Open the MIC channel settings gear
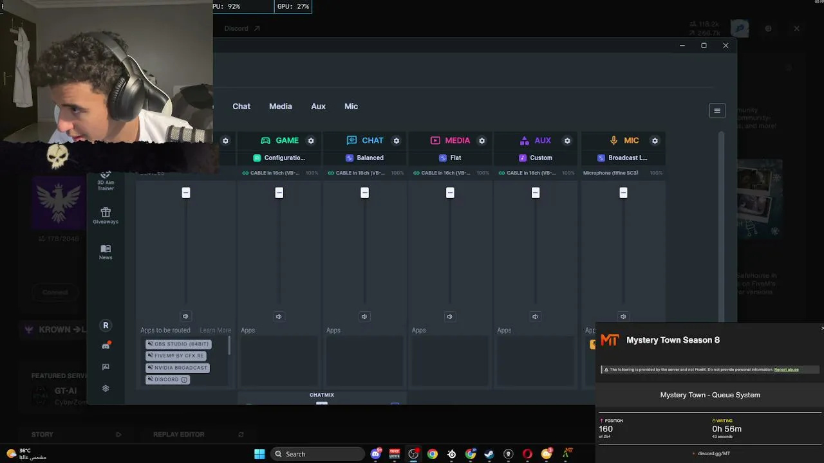Screen dimensions: 824x463 click(655, 141)
